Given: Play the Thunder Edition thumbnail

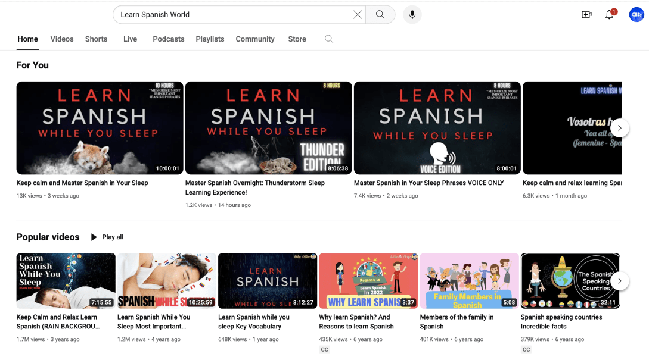Looking at the screenshot, I should pyautogui.click(x=268, y=128).
